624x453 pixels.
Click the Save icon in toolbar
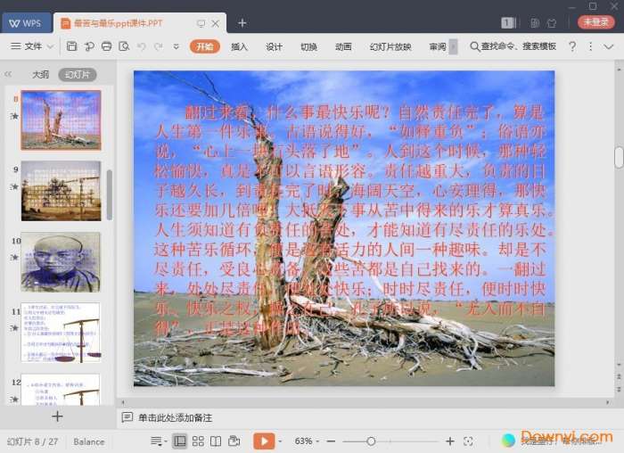71,46
